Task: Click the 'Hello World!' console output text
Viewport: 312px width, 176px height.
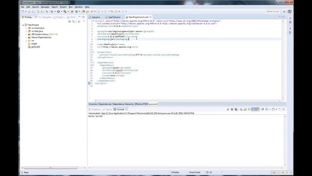Action: point(96,116)
